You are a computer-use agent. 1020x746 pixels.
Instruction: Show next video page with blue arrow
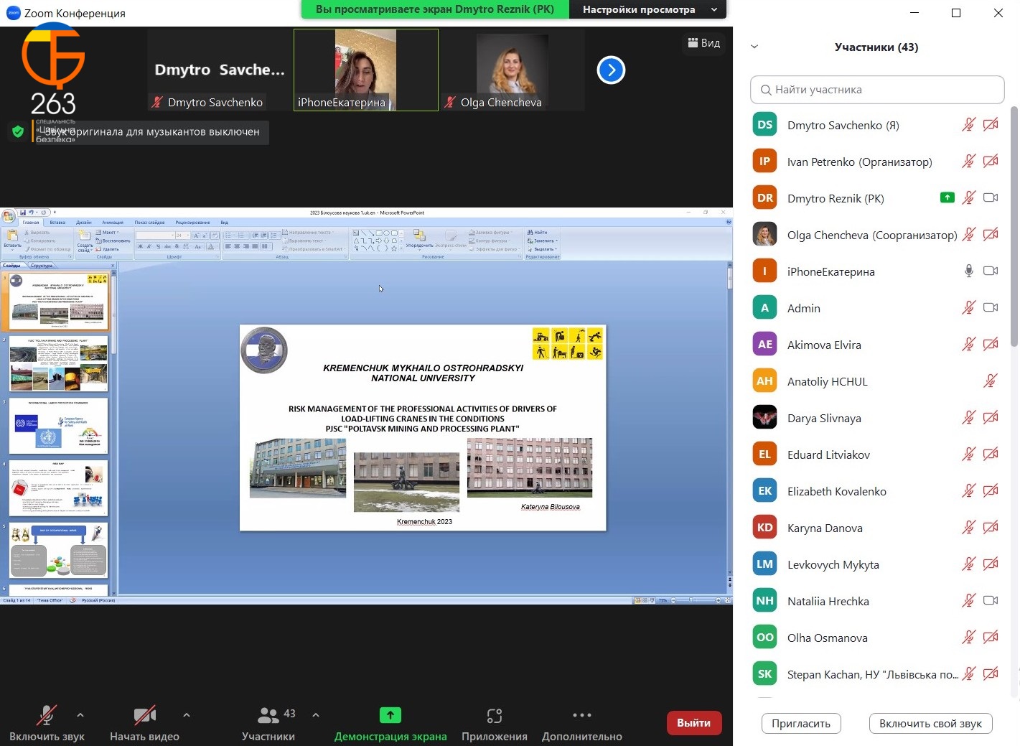pyautogui.click(x=611, y=70)
